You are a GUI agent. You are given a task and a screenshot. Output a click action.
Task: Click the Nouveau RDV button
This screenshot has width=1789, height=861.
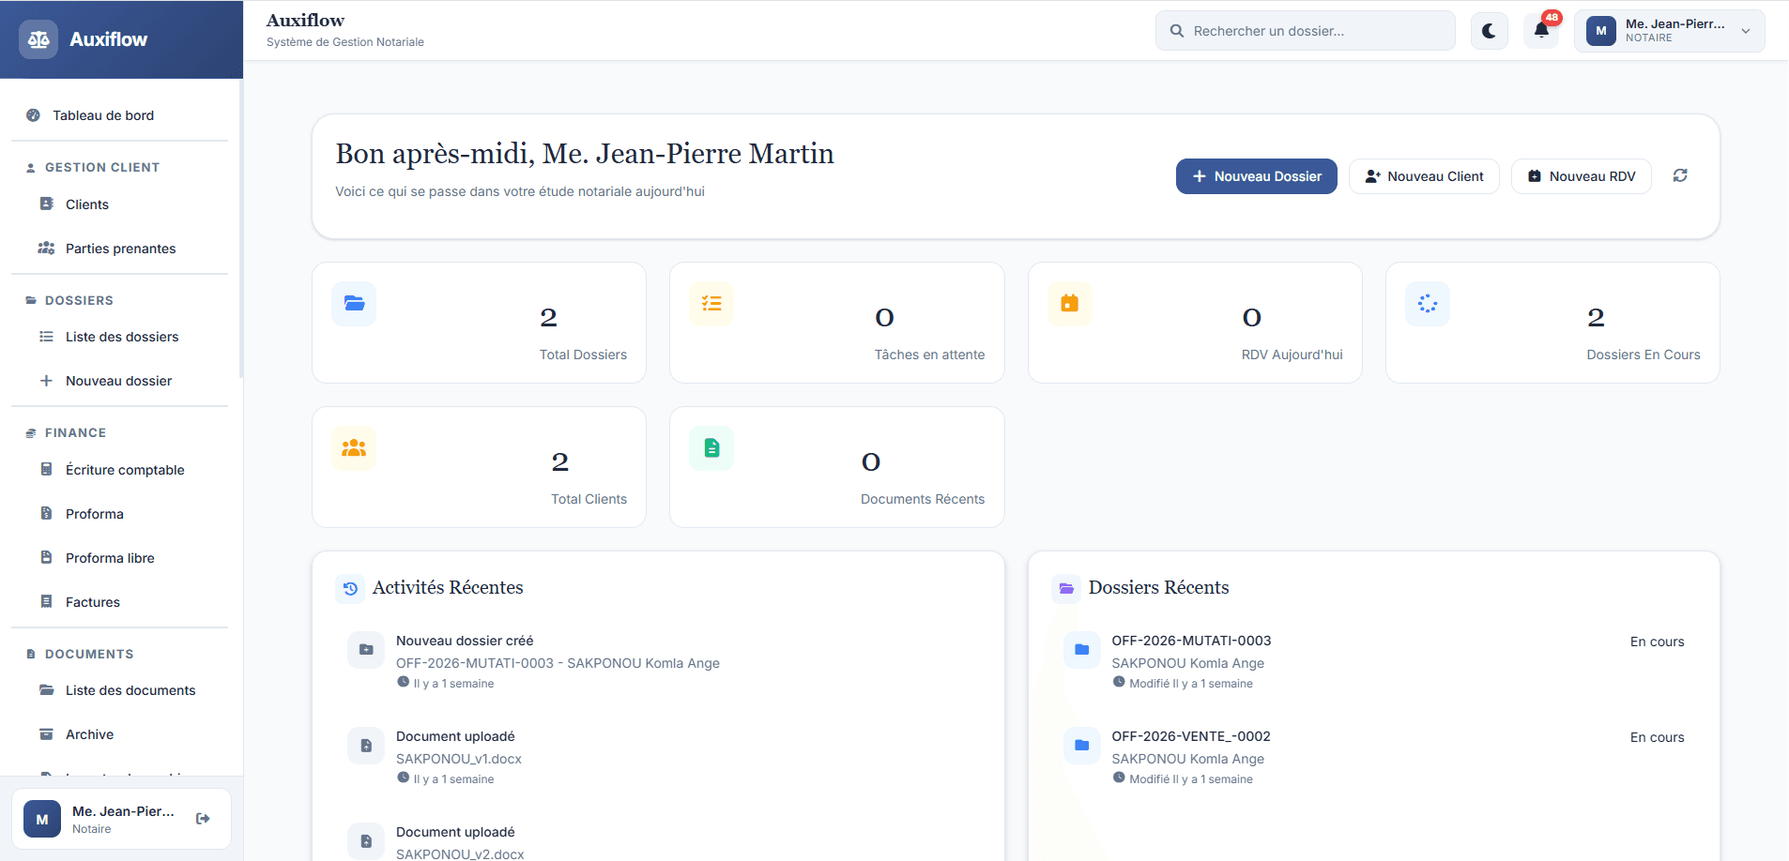coord(1582,176)
